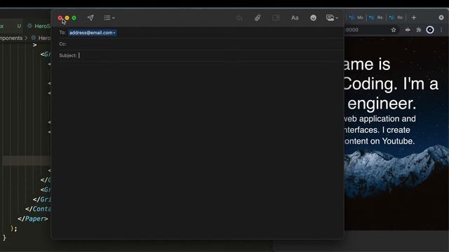Click the incognito glasses extension icon
The width and height of the screenshot is (449, 252).
point(408,29)
